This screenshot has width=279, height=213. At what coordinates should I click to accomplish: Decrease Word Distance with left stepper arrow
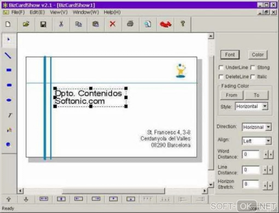click(x=266, y=154)
